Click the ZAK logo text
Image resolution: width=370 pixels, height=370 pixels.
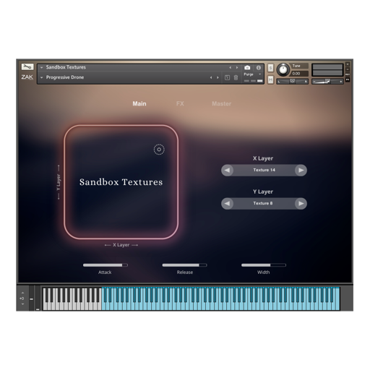tap(27, 77)
